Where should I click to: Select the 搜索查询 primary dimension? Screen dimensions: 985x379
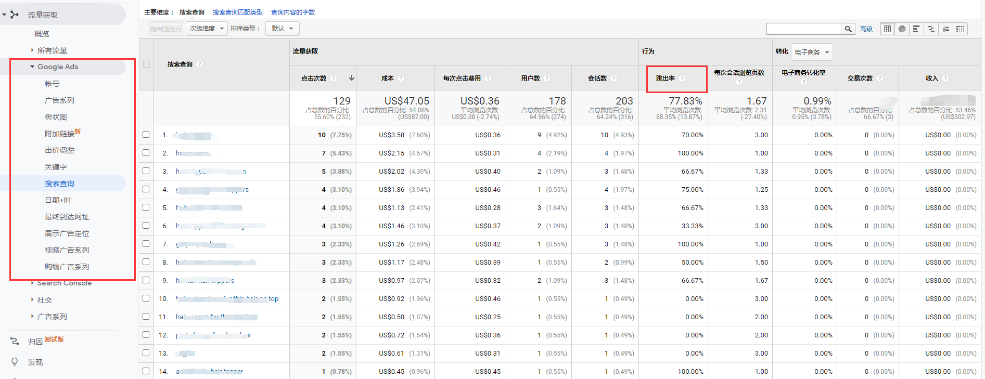click(192, 12)
